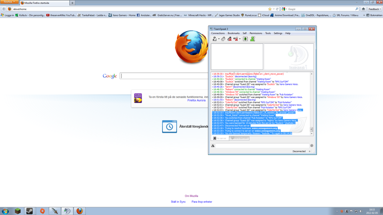Click Google search input on start page
The width and height of the screenshot is (383, 215).
pos(164,76)
